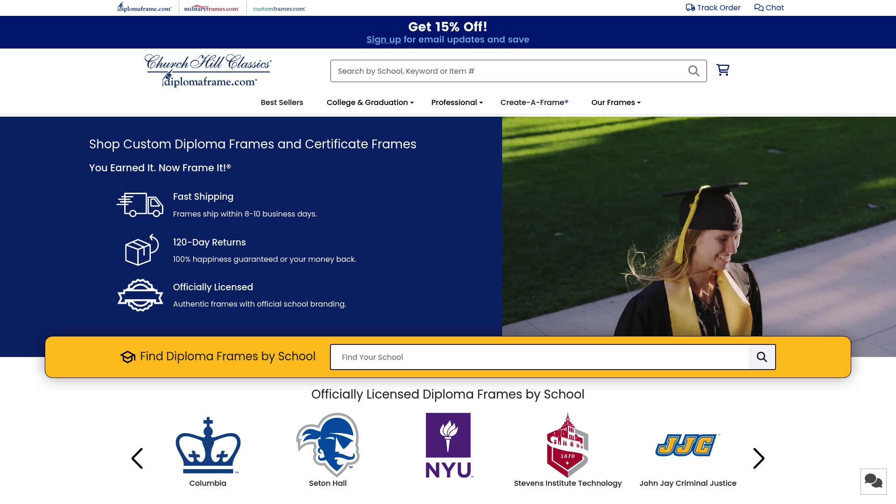
Task: Open Best Sellers menu item
Action: (282, 102)
